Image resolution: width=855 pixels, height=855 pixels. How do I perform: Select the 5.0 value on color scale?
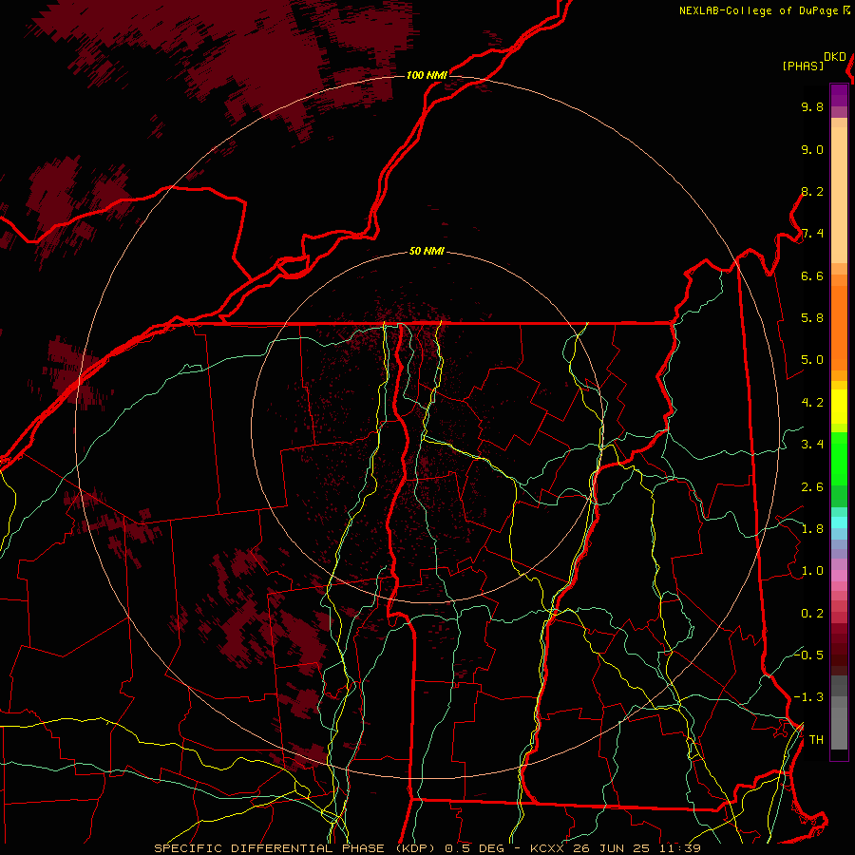pyautogui.click(x=812, y=360)
